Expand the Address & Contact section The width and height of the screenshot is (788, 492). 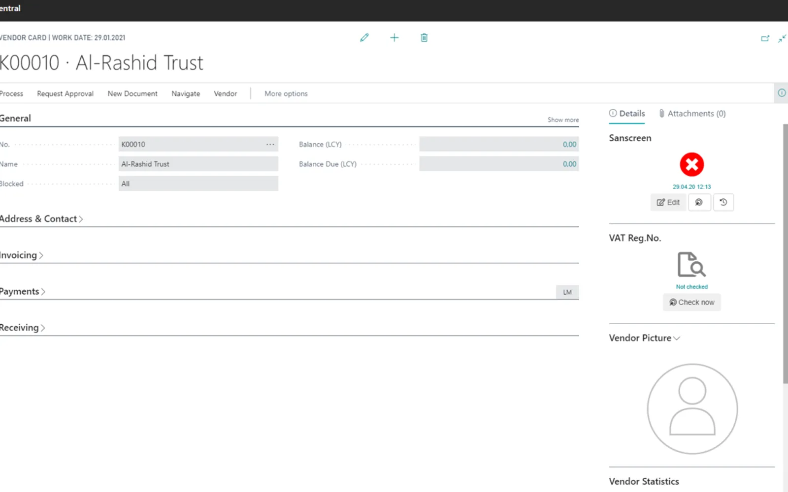point(41,219)
